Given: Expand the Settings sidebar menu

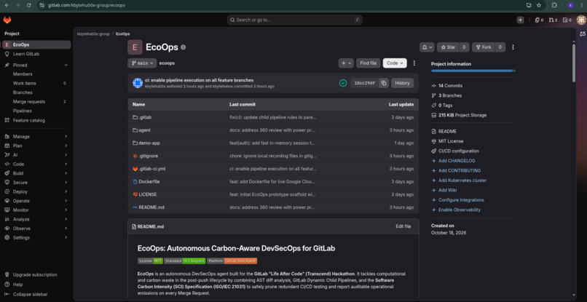Looking at the screenshot, I should pos(36,238).
